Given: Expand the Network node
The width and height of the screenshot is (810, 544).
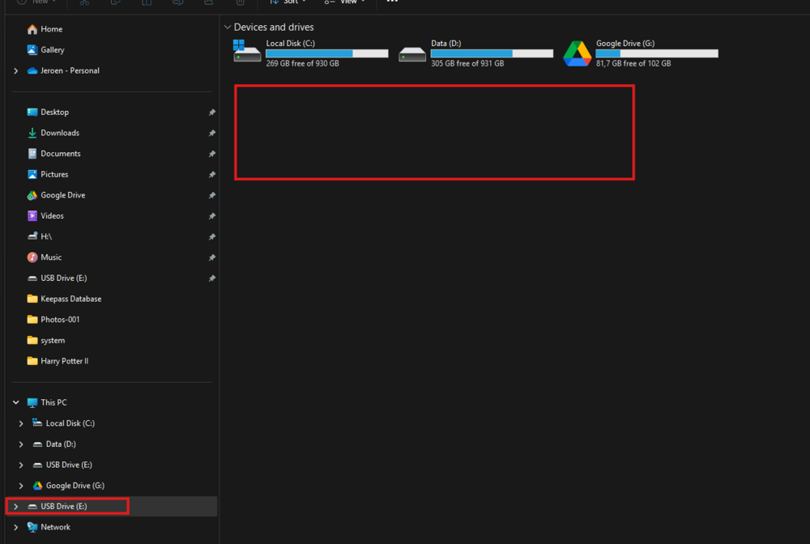Looking at the screenshot, I should (x=16, y=527).
